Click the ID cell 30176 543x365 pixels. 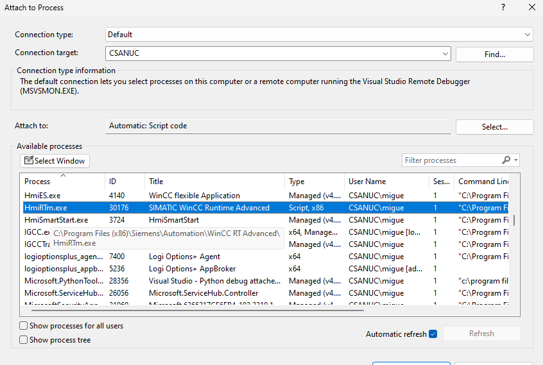(x=119, y=208)
